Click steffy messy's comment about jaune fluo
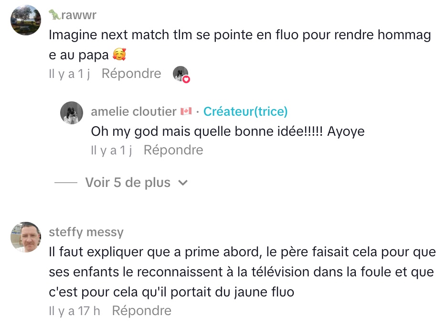The height and width of the screenshot is (328, 447). coord(241,272)
